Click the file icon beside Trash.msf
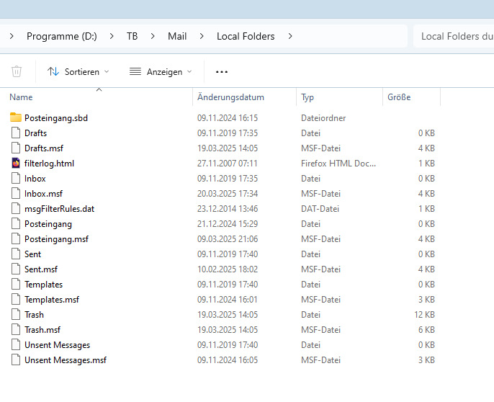 pyautogui.click(x=16, y=330)
